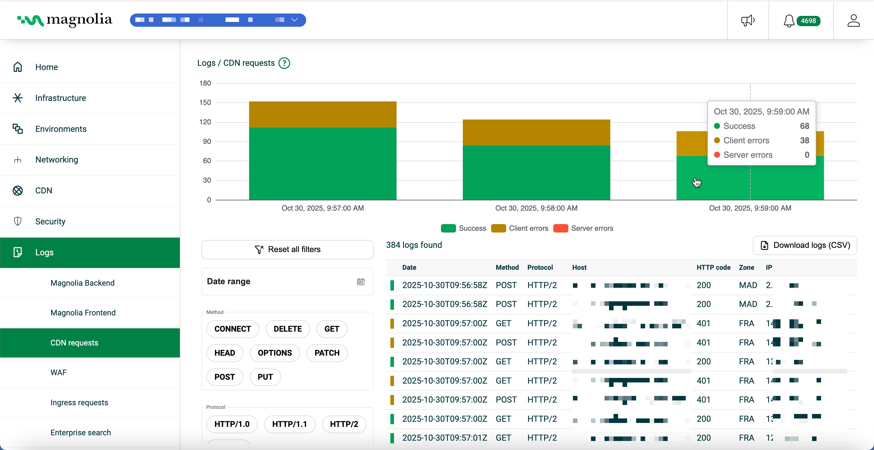Open the Networking menu item
This screenshot has width=874, height=450.
(90, 160)
